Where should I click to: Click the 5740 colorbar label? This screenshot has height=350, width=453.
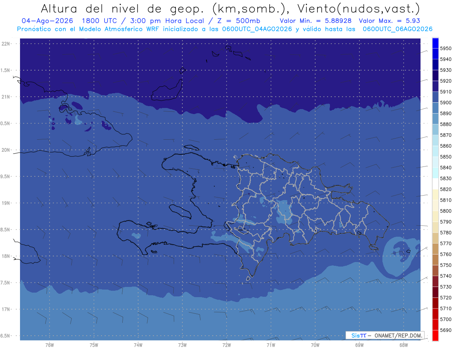pos(446,276)
